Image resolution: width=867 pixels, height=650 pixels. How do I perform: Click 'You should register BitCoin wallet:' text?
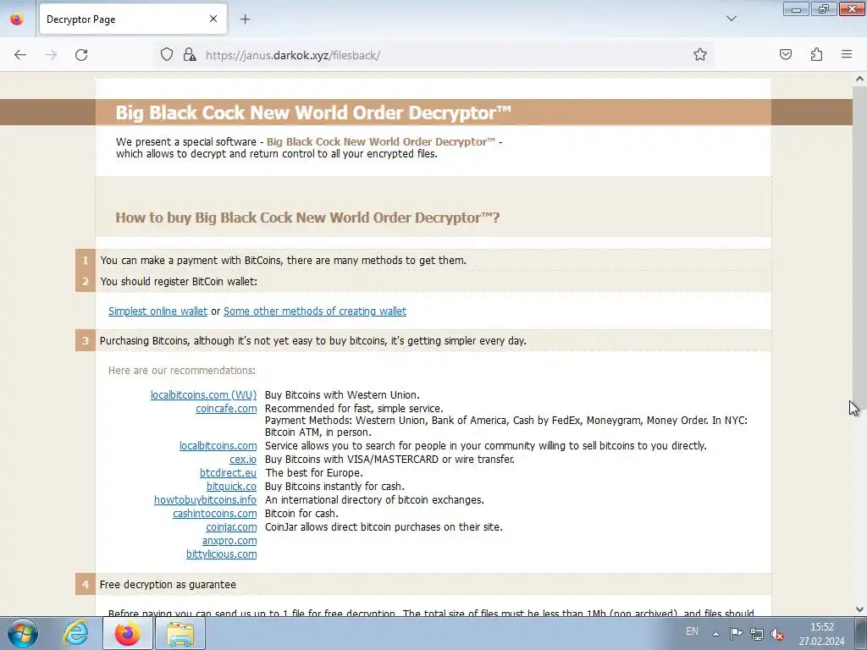click(x=179, y=281)
